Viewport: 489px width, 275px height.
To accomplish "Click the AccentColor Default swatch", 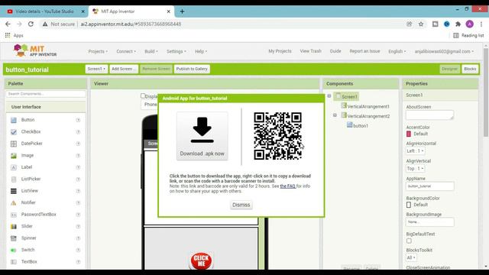I will point(409,134).
